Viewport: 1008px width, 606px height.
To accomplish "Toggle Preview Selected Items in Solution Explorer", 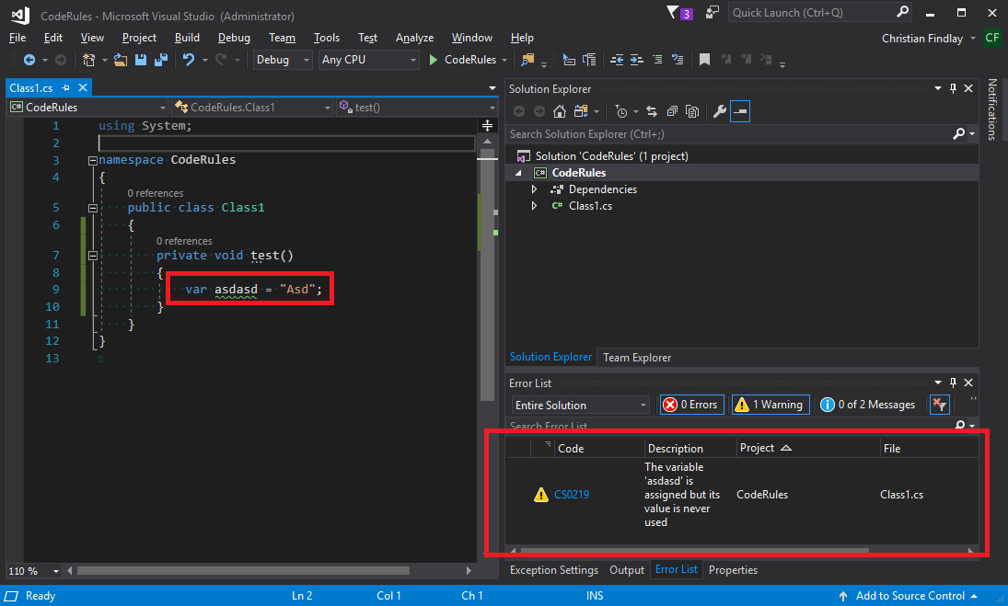I will [740, 111].
